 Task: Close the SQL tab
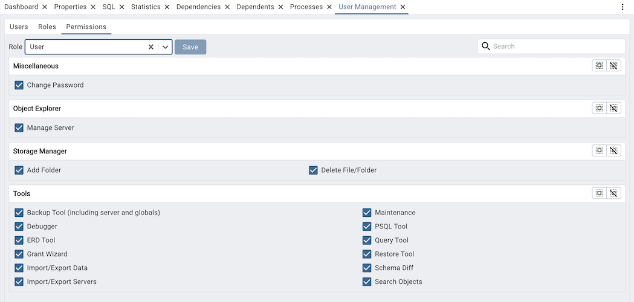coord(121,7)
